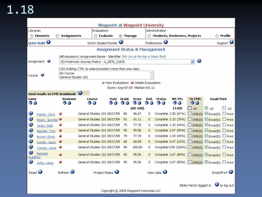Click the bottom Email/Print arrow icon

coord(231,172)
